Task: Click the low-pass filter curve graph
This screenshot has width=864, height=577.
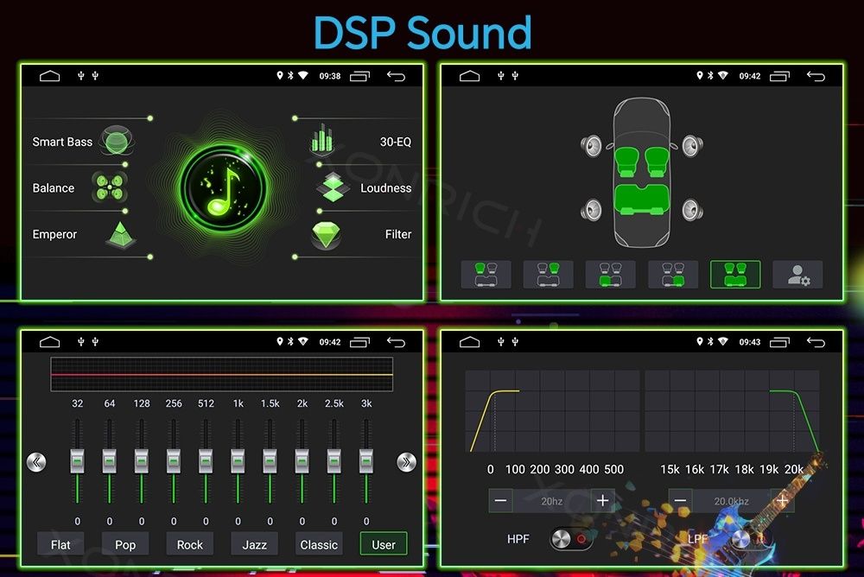Action: pyautogui.click(x=733, y=411)
